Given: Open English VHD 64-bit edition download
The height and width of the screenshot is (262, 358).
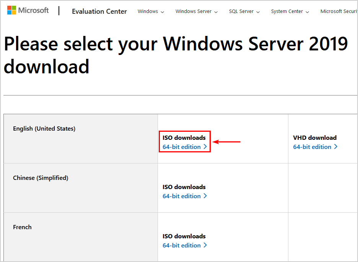Looking at the screenshot, I should (x=315, y=147).
